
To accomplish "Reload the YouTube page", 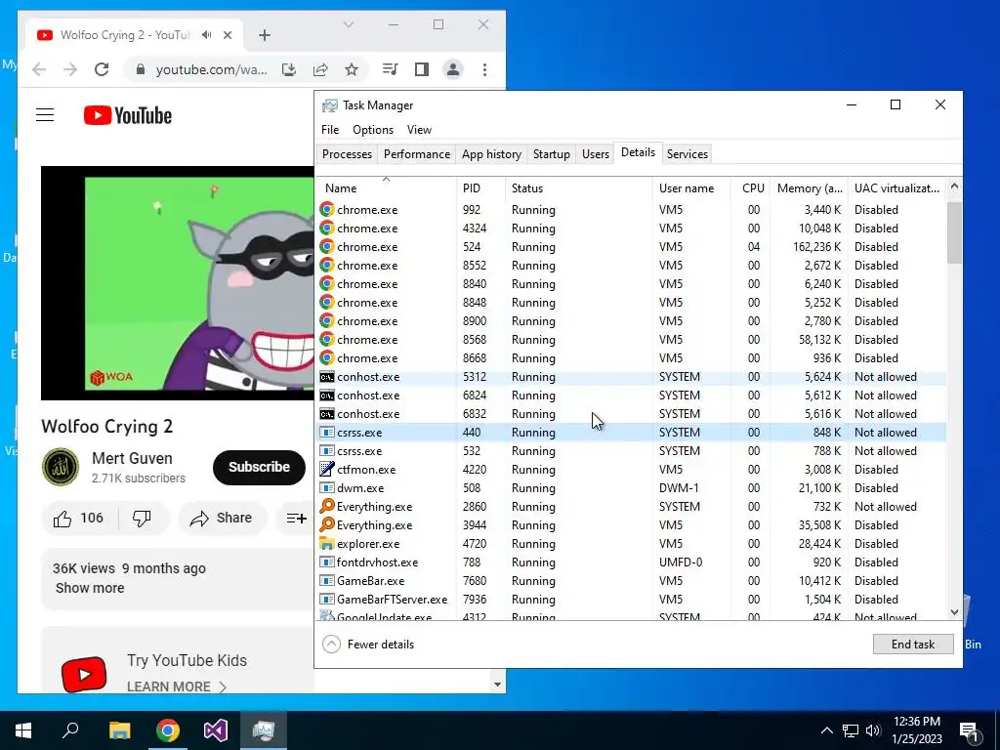I will point(102,69).
